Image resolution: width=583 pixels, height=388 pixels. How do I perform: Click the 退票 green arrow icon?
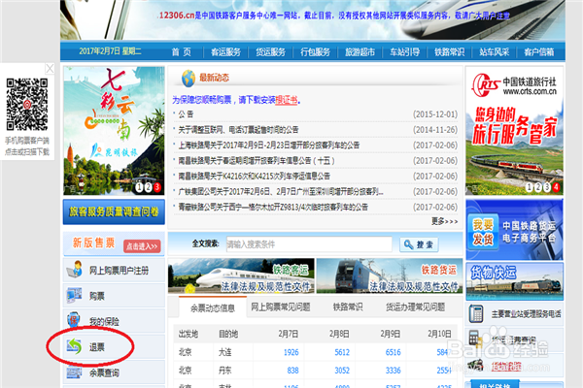click(75, 346)
